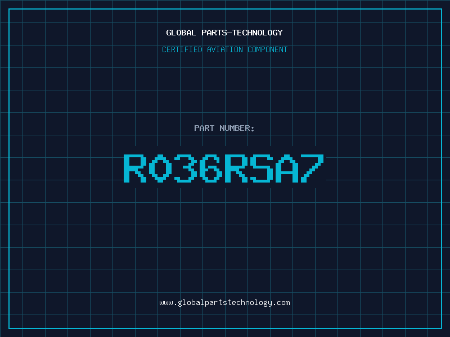Click the word PARTS-TECHNOLOGY in the title
The height and width of the screenshot is (337, 450).
(242, 33)
